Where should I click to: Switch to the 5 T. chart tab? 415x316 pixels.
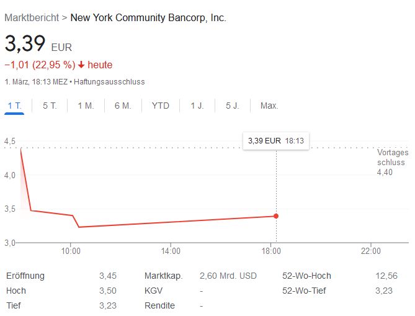[50, 106]
